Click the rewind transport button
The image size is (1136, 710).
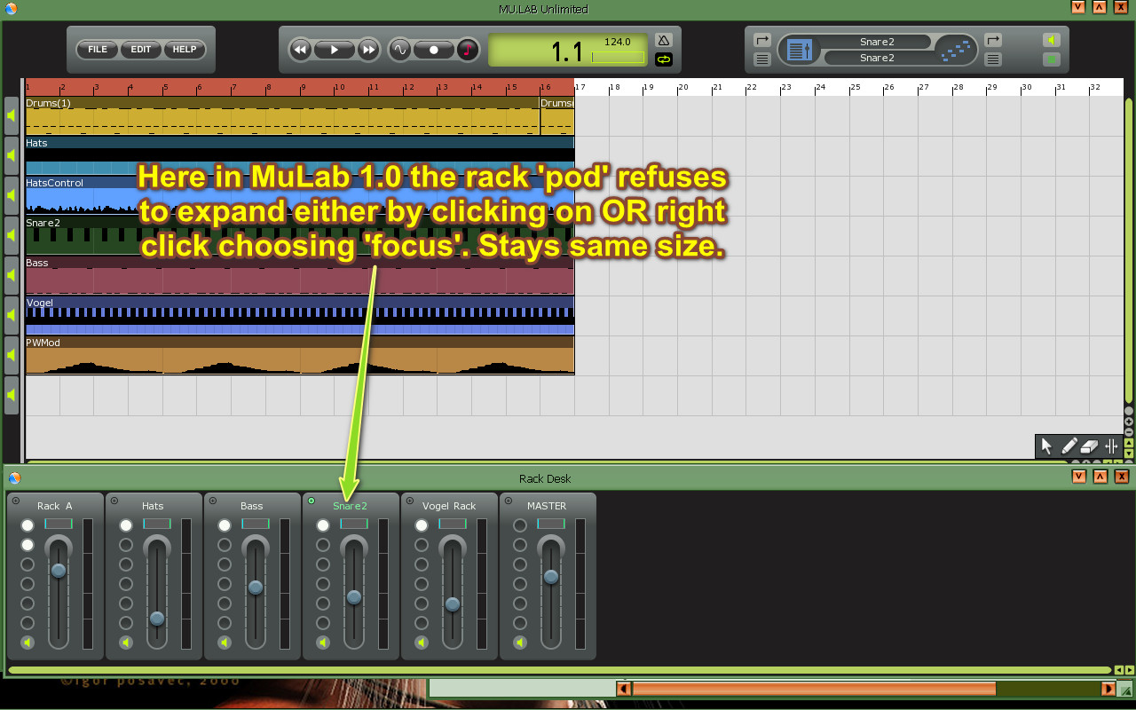coord(300,50)
